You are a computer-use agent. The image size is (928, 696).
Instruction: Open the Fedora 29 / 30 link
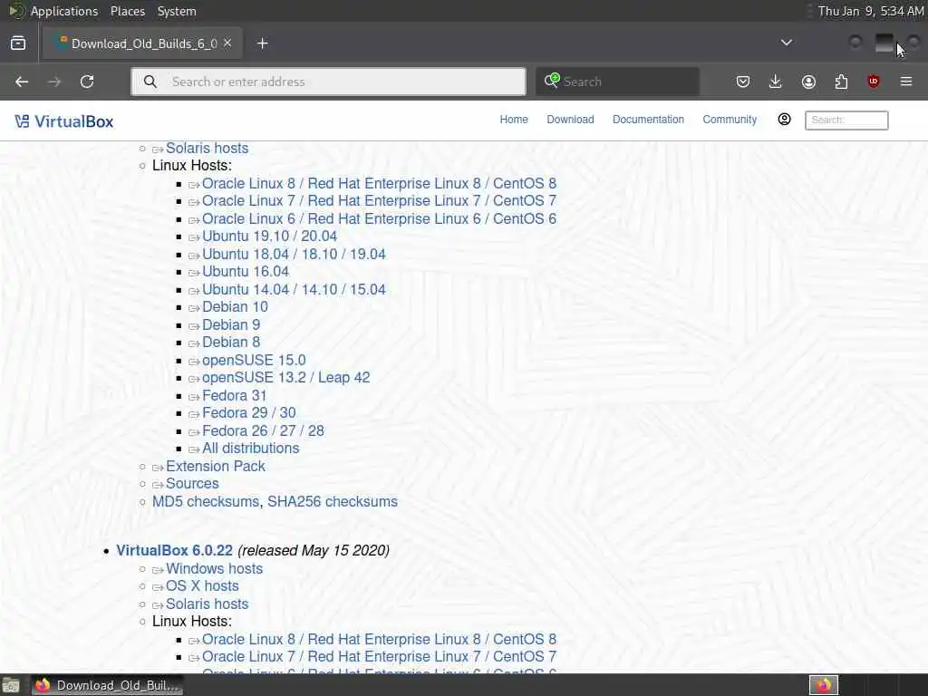[248, 412]
